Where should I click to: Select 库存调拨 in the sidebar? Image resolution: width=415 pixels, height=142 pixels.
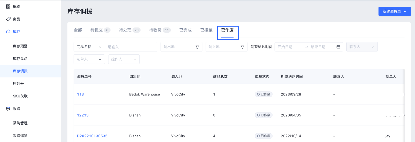tap(20, 71)
